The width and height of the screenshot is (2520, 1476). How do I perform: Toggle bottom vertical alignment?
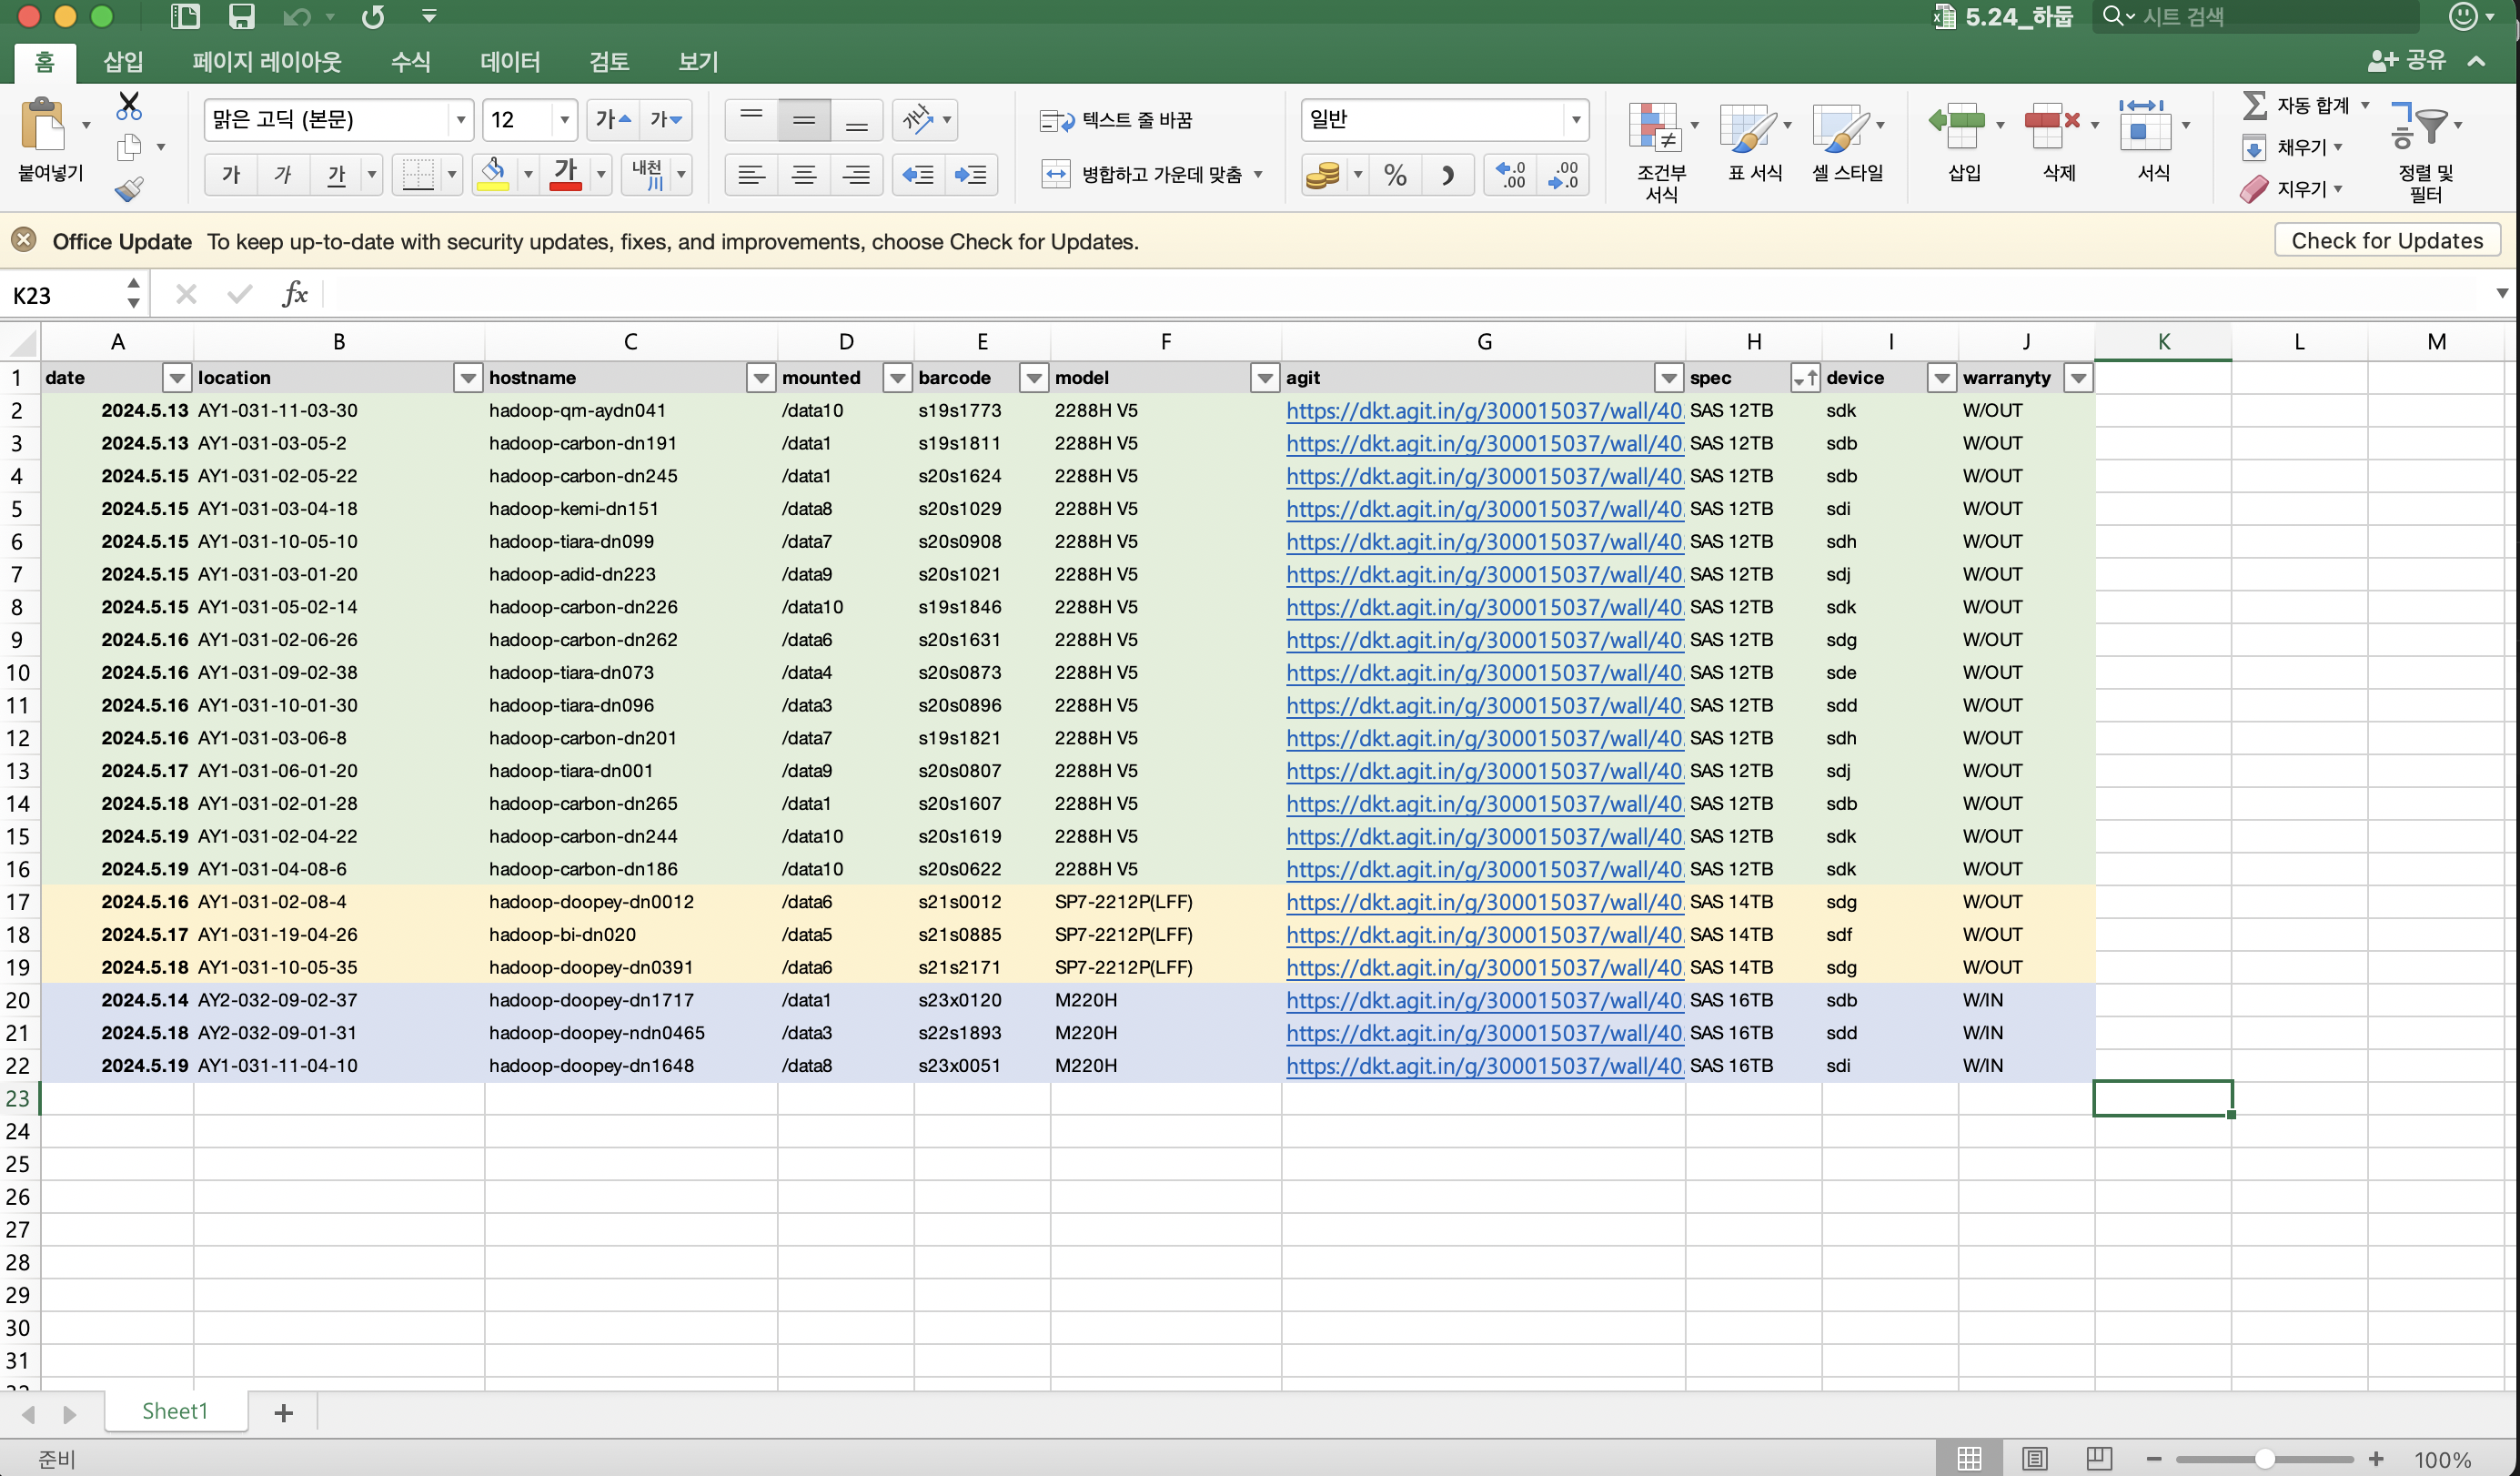(x=856, y=120)
